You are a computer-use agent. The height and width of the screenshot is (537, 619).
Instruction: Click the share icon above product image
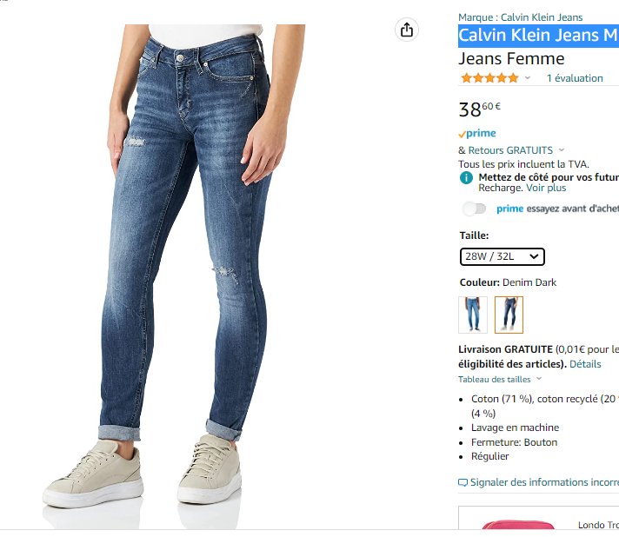(x=407, y=30)
